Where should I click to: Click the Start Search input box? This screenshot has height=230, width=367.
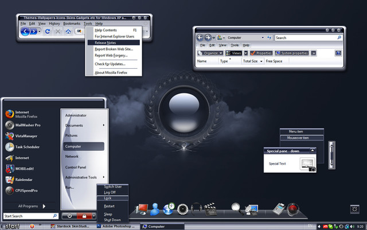30,216
